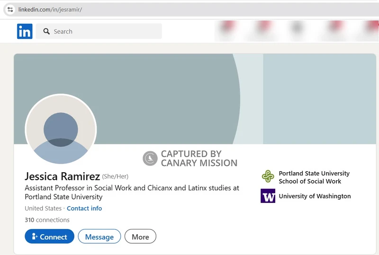
Task: Click the magnifier icon in search box
Action: (46, 31)
